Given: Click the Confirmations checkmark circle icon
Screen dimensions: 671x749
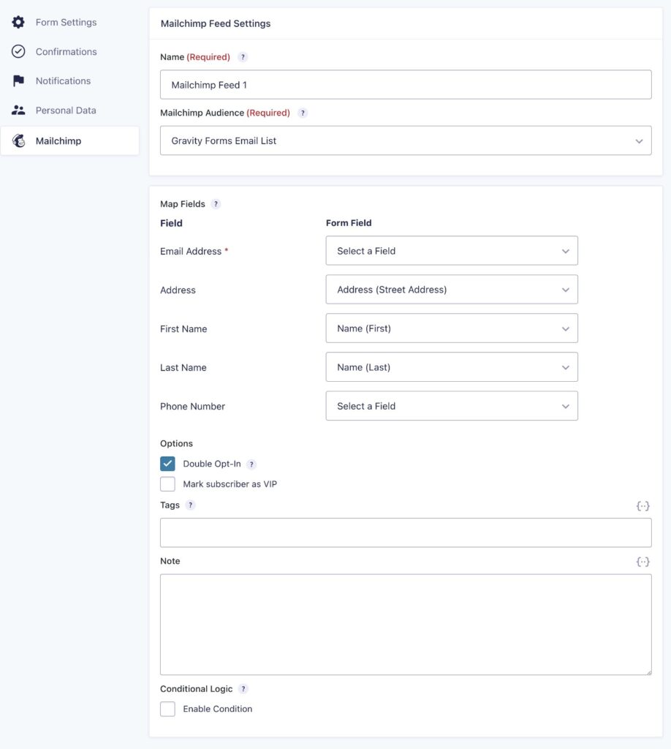Looking at the screenshot, I should click(18, 51).
